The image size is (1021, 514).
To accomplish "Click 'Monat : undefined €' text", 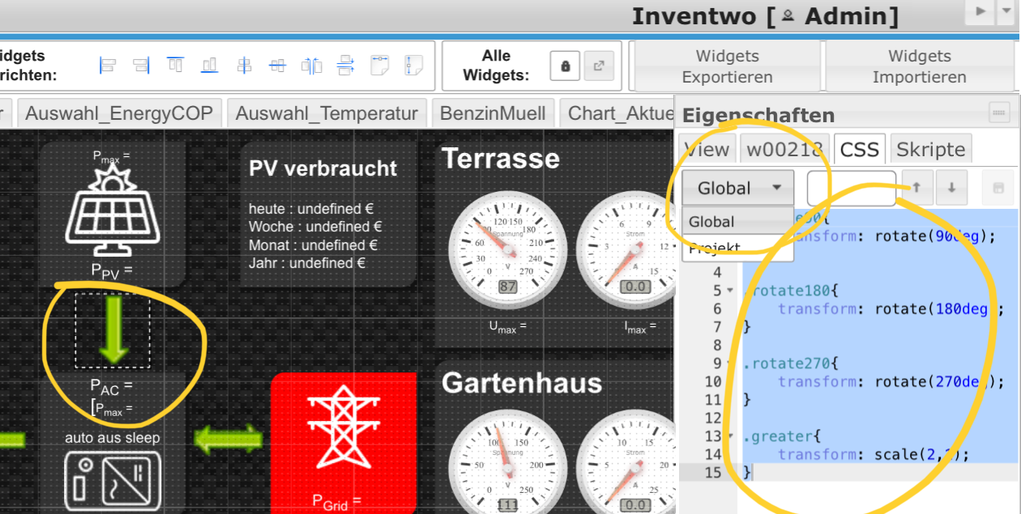I will (314, 244).
